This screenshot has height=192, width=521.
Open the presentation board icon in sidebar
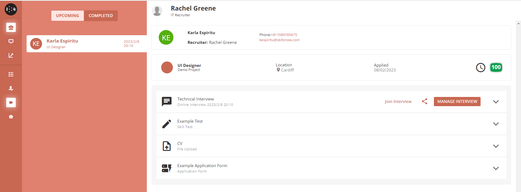coord(11,41)
